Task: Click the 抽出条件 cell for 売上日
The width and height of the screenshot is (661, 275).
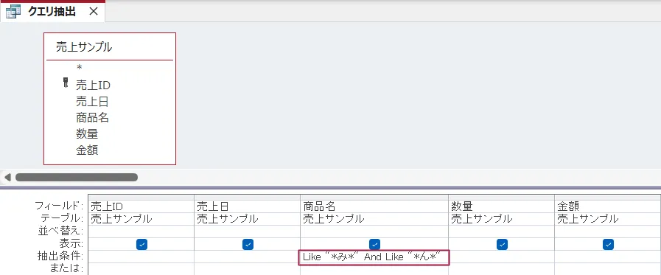Action: pos(247,257)
